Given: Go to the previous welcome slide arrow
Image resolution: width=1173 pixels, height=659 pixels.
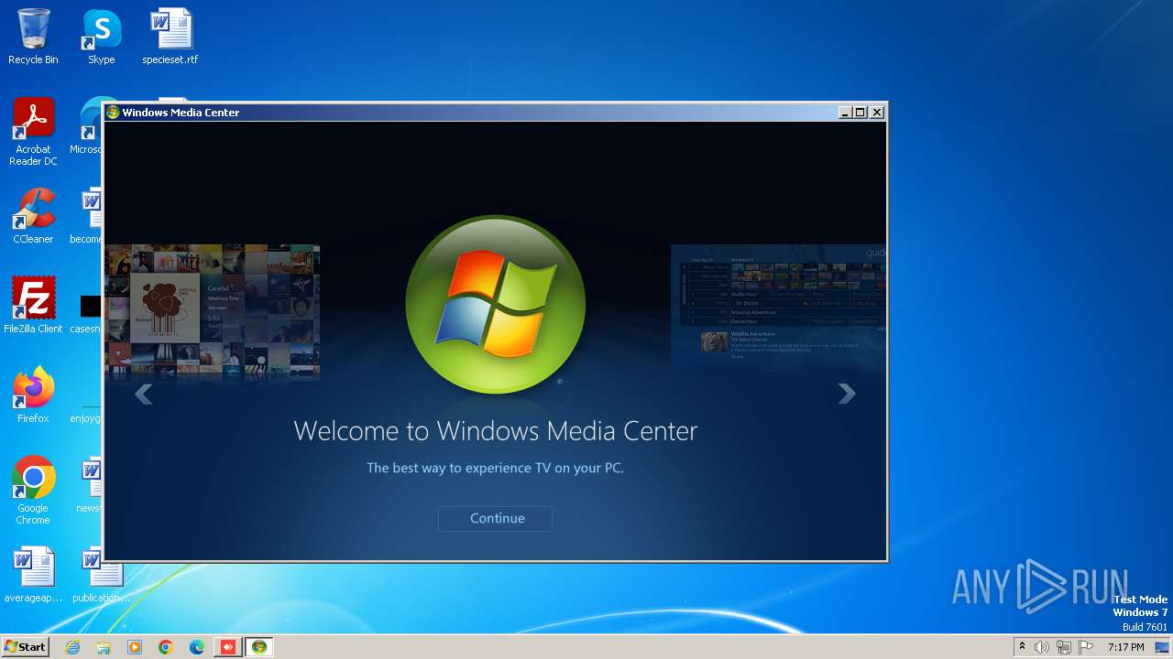Looking at the screenshot, I should (x=143, y=394).
